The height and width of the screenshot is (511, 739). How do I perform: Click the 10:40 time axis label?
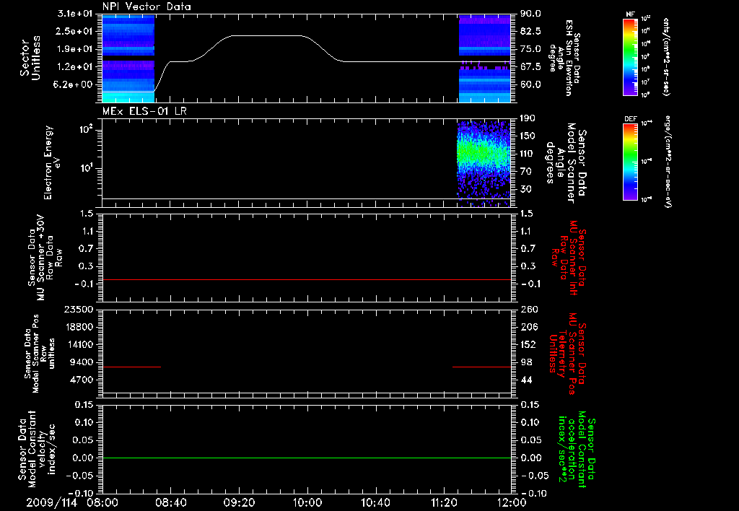pyautogui.click(x=375, y=502)
